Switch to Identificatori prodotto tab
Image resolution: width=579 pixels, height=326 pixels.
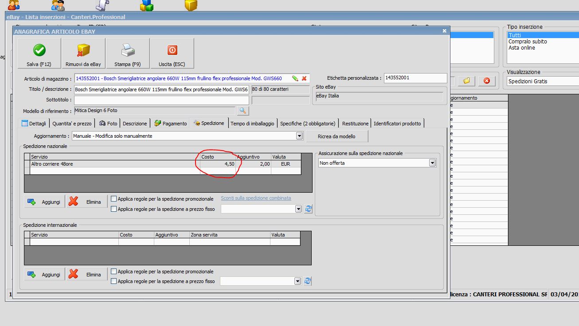point(397,124)
